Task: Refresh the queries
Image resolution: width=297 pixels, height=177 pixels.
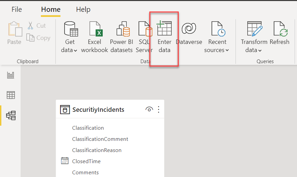Action: pos(279,33)
